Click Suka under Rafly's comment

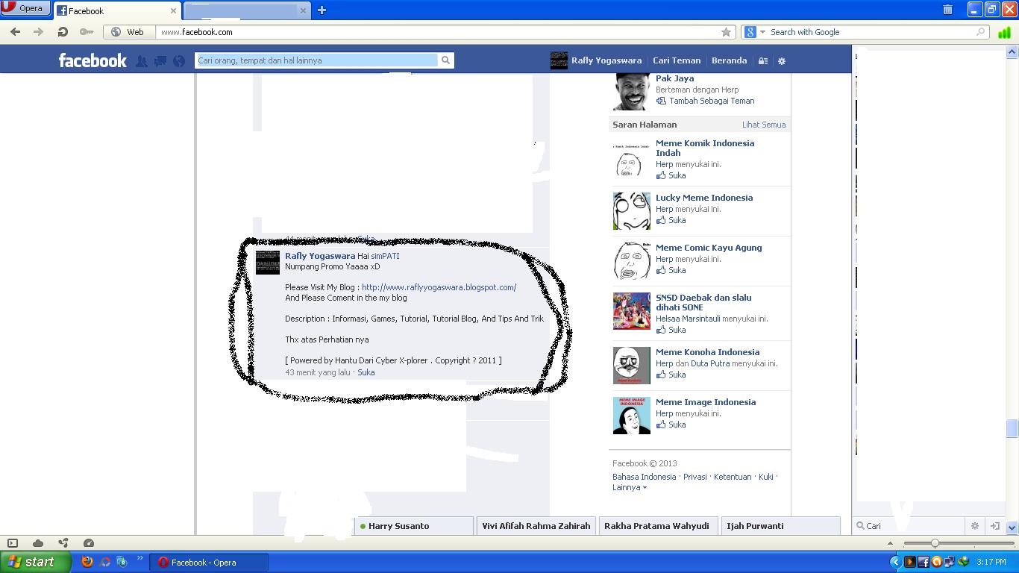click(x=366, y=372)
